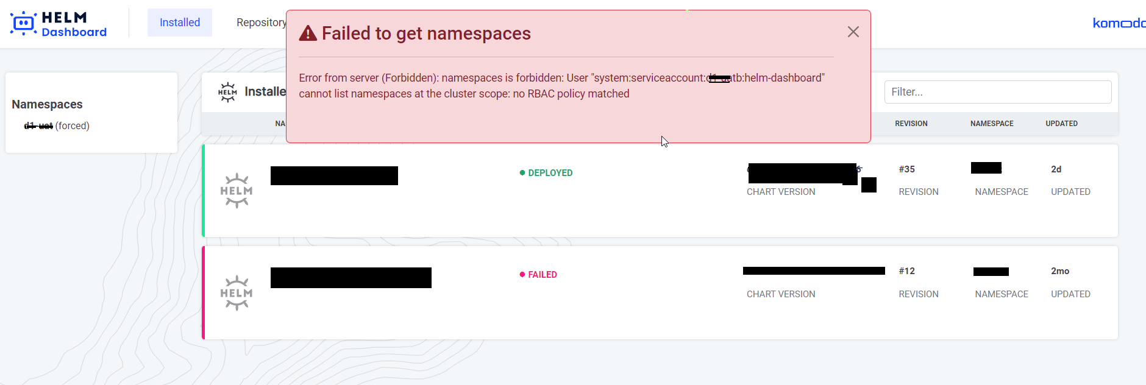
Task: Click the Failed to get namespaces heading
Action: pos(425,34)
